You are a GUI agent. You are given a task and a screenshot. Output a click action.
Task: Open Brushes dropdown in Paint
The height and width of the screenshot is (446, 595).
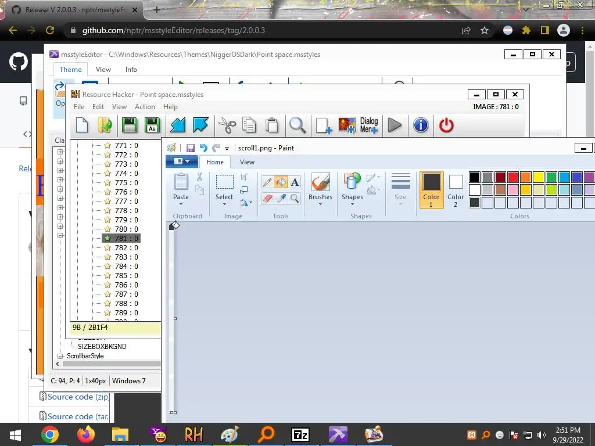[320, 204]
